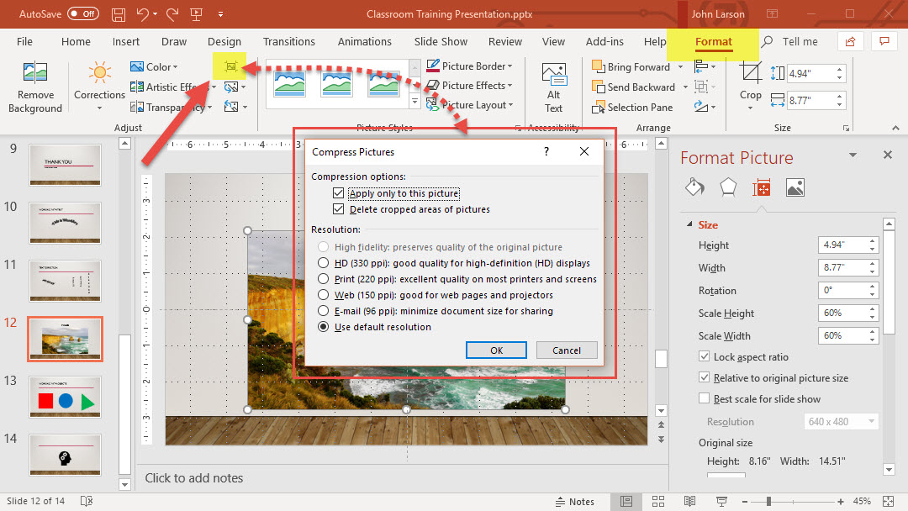Toggle Delete cropped areas of pictures
The width and height of the screenshot is (908, 511).
click(339, 209)
